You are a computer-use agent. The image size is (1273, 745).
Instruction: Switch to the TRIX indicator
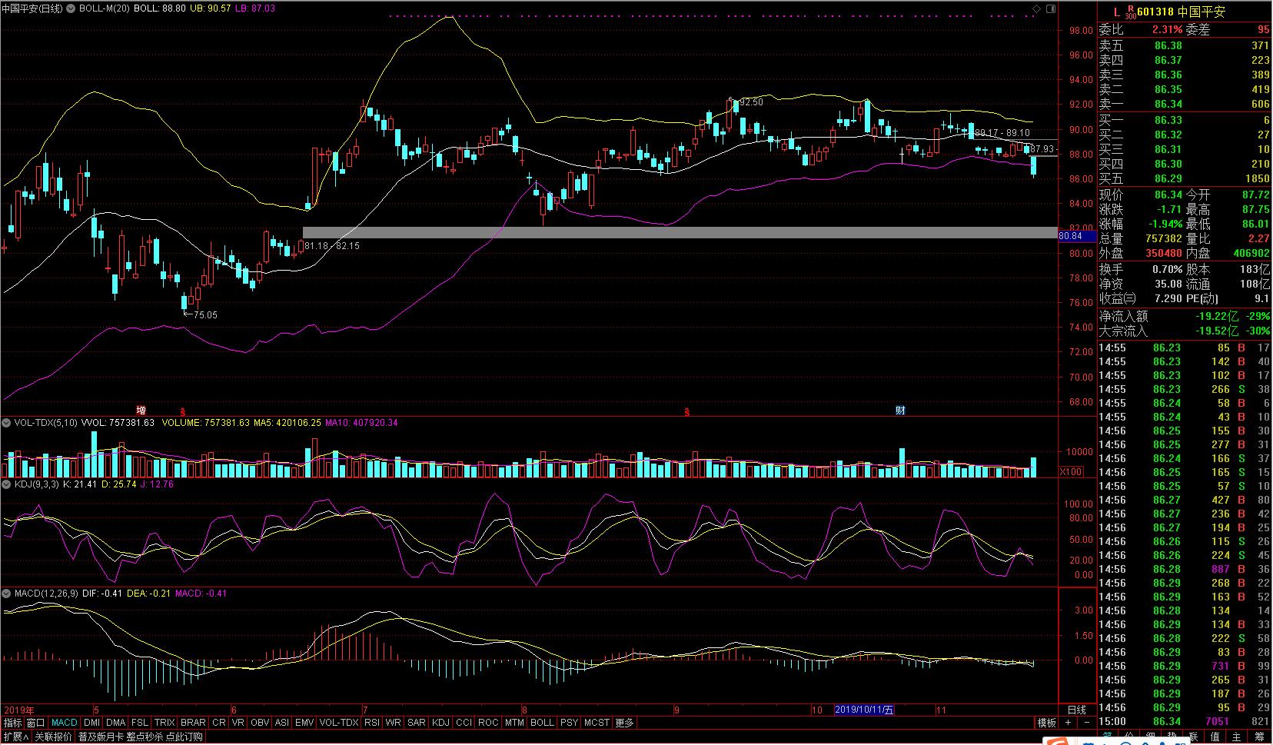(x=165, y=723)
